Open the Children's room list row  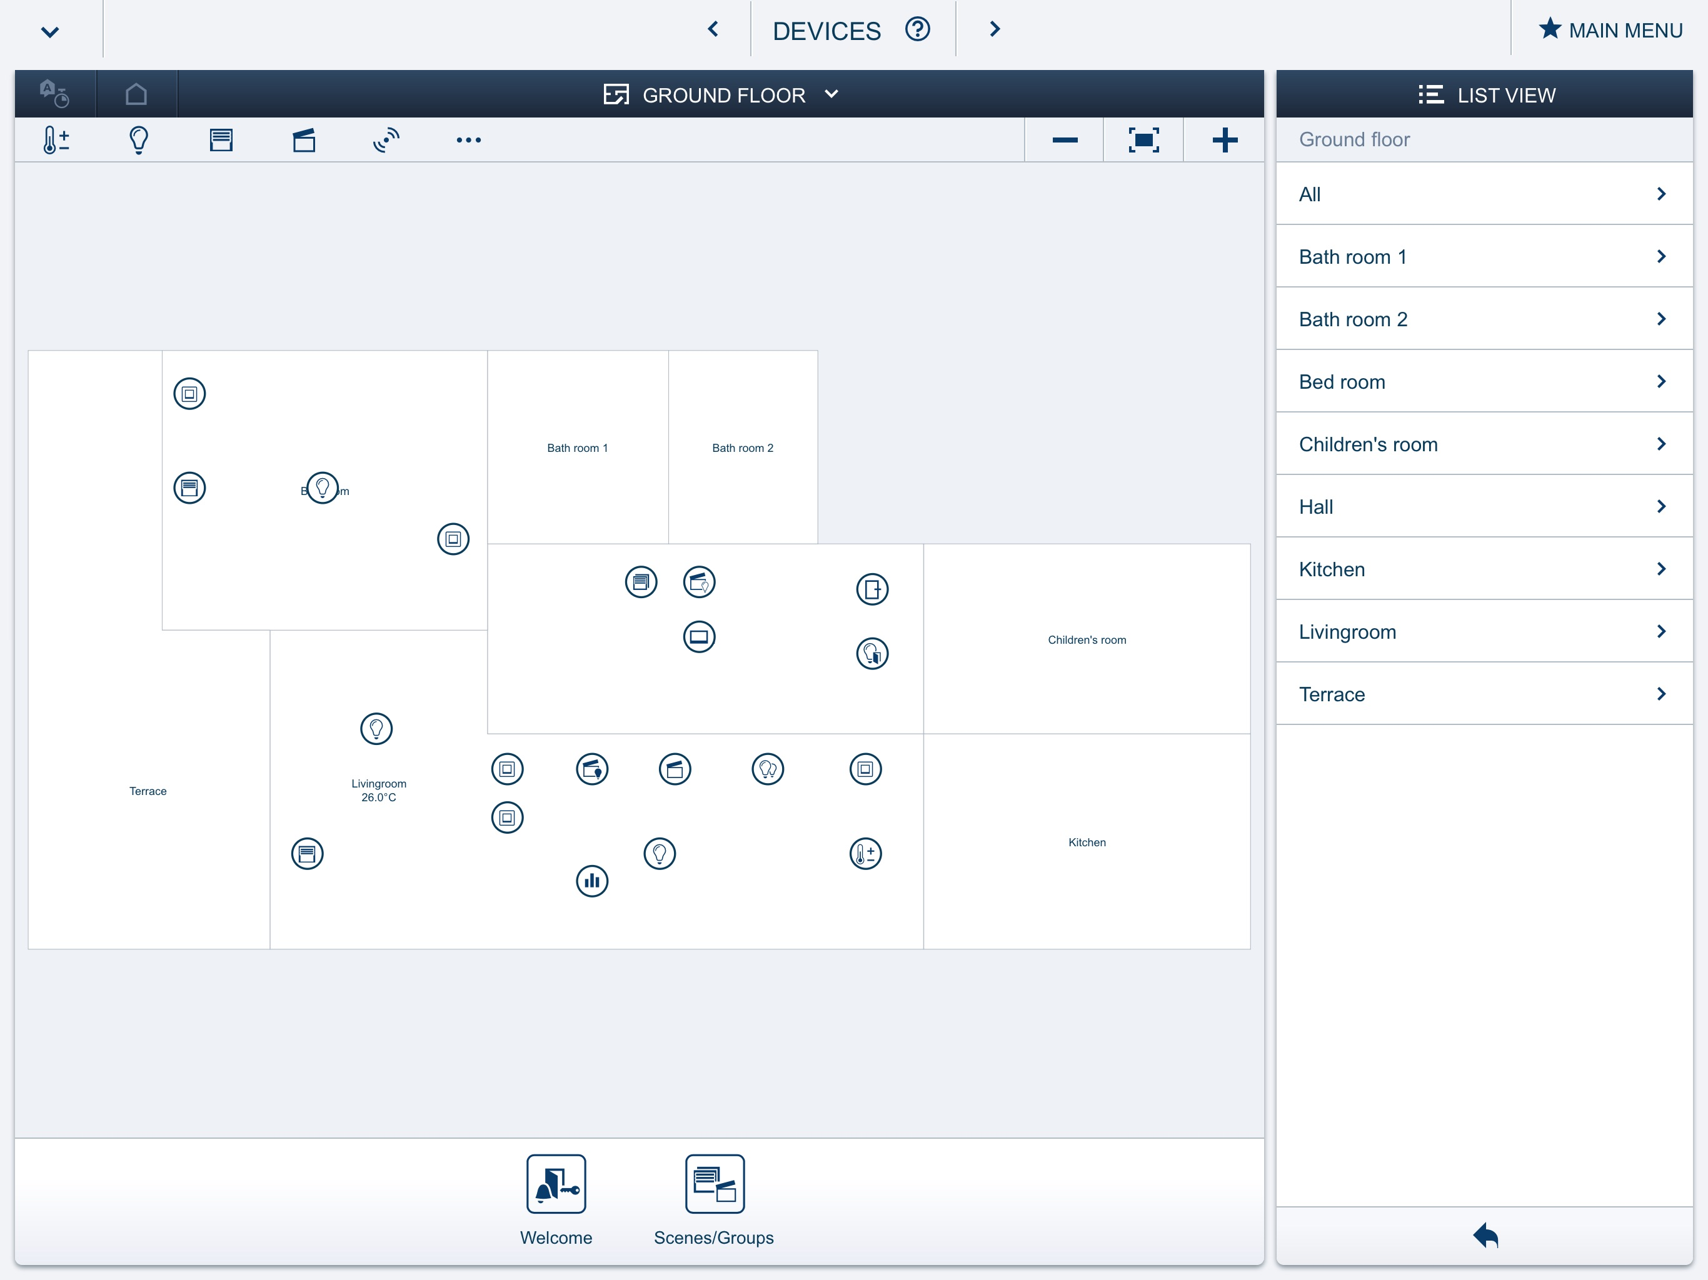click(1484, 444)
